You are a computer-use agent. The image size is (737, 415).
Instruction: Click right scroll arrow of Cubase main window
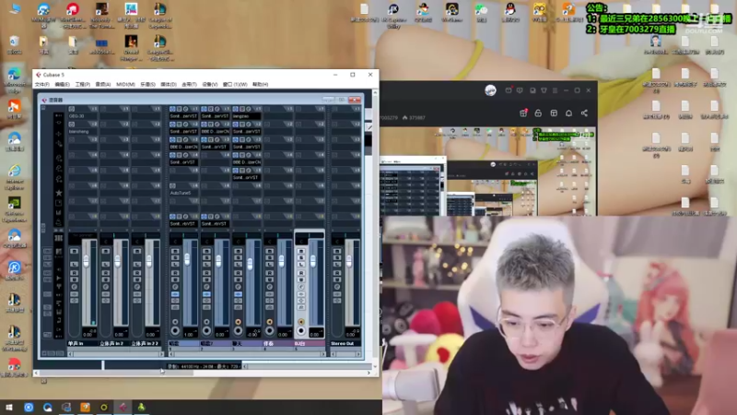[x=368, y=373]
